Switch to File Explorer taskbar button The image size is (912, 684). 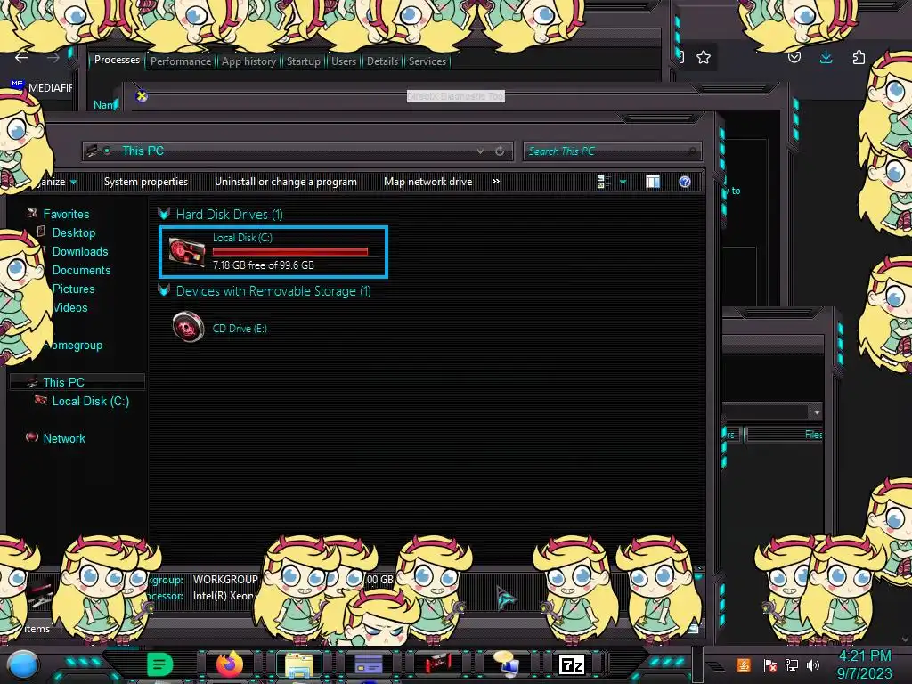point(299,664)
